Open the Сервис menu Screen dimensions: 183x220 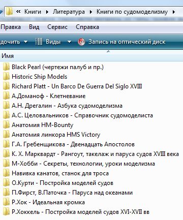point(57,27)
